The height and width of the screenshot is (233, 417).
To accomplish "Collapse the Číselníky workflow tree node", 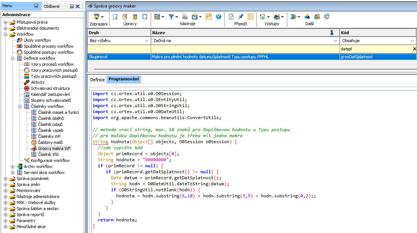I will [x=20, y=106].
